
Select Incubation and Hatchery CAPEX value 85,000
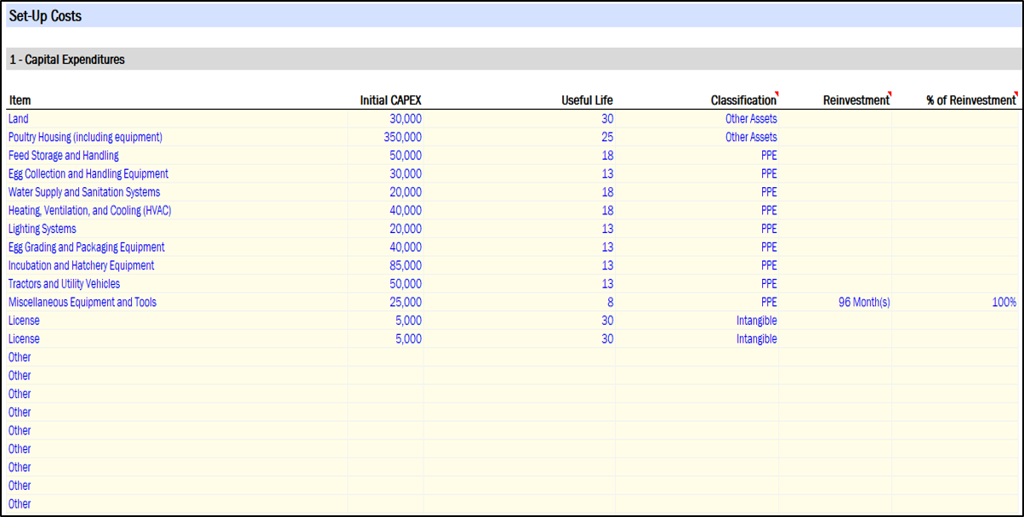coord(385,265)
